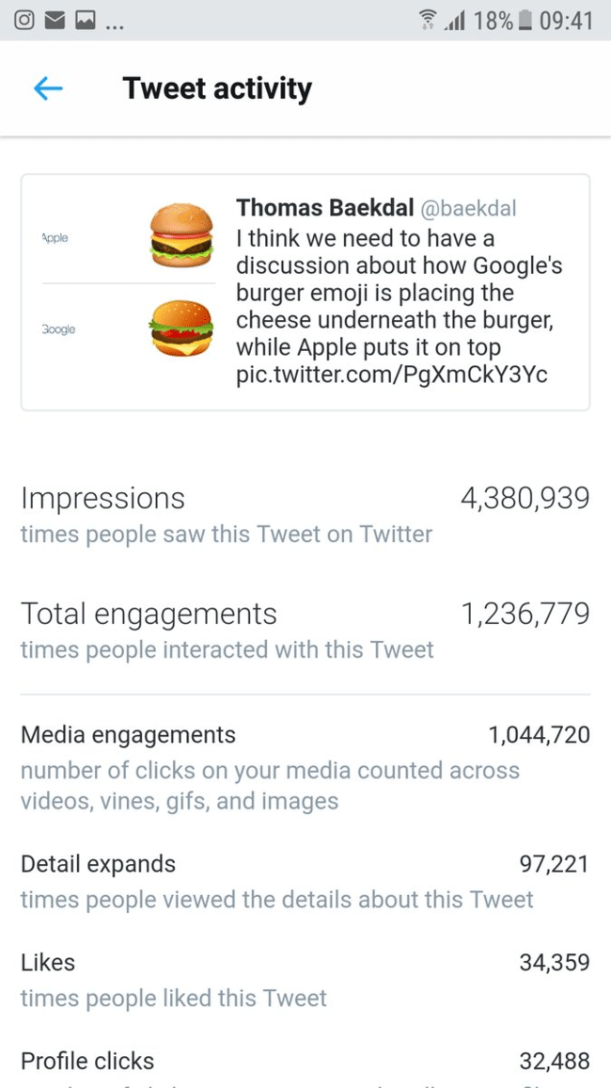The height and width of the screenshot is (1088, 611).
Task: Tap the 09:41 clock in status bar
Action: 567,20
